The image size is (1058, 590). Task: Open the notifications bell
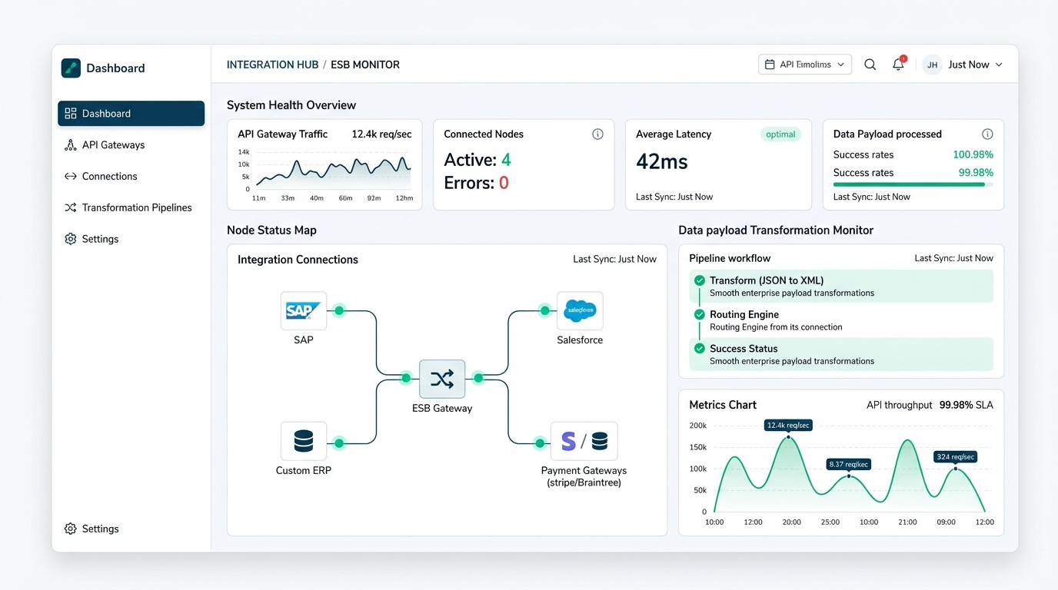898,65
